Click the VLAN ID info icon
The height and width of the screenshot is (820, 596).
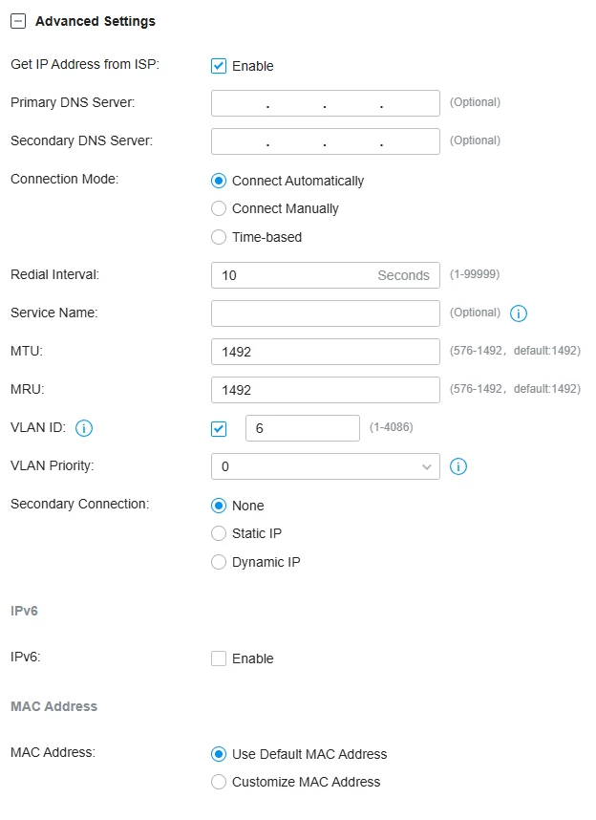pyautogui.click(x=83, y=428)
